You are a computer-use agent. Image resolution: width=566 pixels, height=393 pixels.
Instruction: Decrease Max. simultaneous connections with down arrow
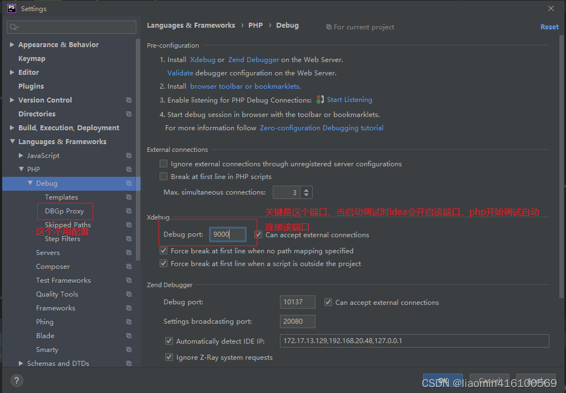point(307,195)
